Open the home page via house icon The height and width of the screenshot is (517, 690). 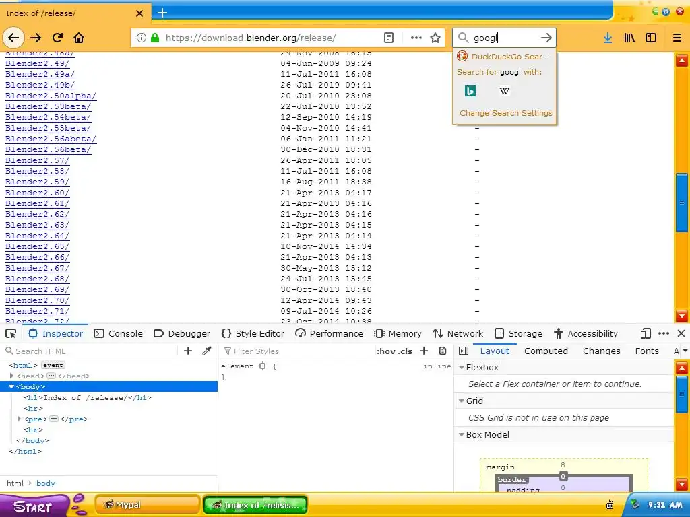click(79, 38)
